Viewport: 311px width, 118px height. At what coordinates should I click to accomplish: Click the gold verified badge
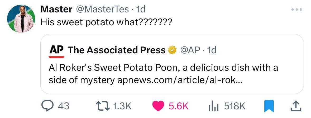pyautogui.click(x=173, y=50)
